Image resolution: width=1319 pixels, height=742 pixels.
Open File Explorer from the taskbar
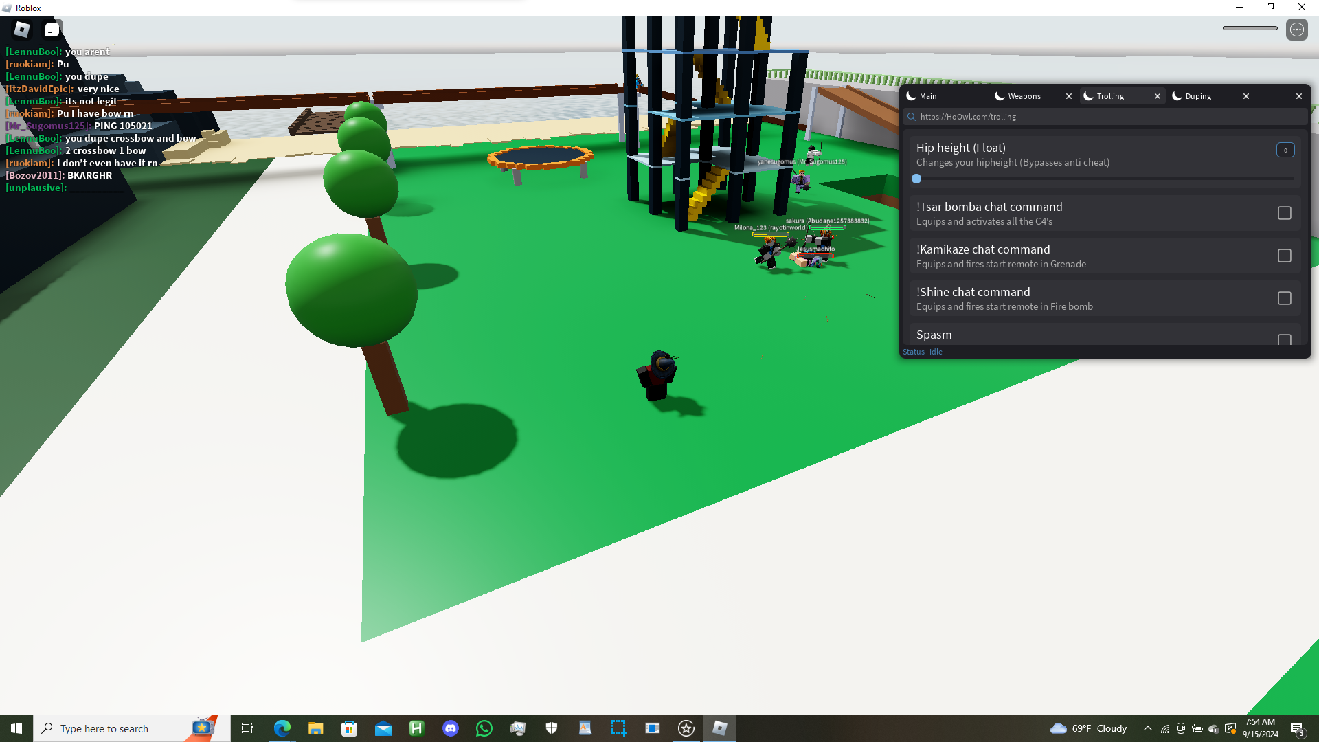click(x=315, y=728)
